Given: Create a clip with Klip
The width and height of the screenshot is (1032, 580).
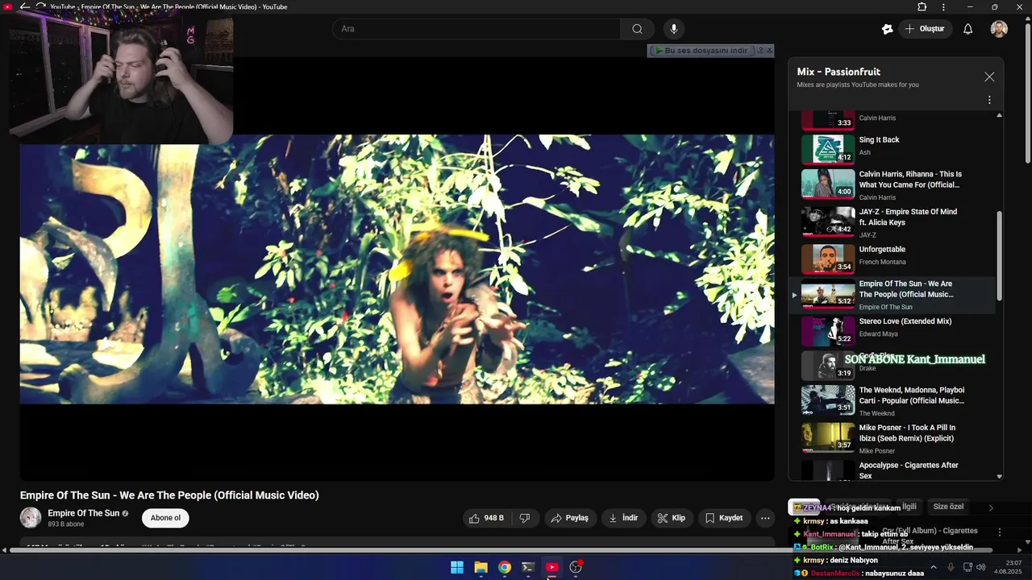Looking at the screenshot, I should pyautogui.click(x=672, y=518).
